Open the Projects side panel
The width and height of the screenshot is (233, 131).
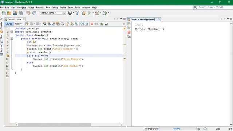click(x=1, y=27)
